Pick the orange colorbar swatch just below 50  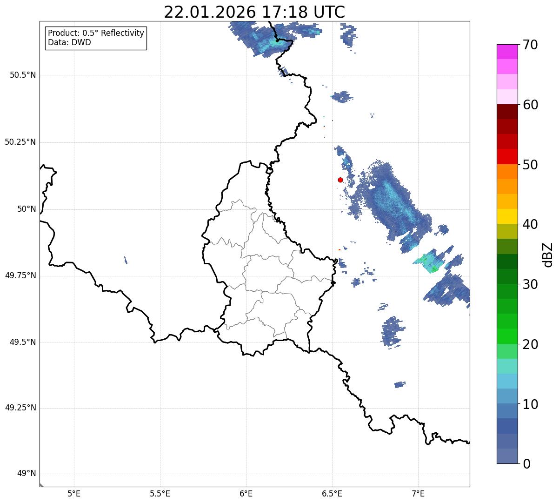tap(507, 172)
